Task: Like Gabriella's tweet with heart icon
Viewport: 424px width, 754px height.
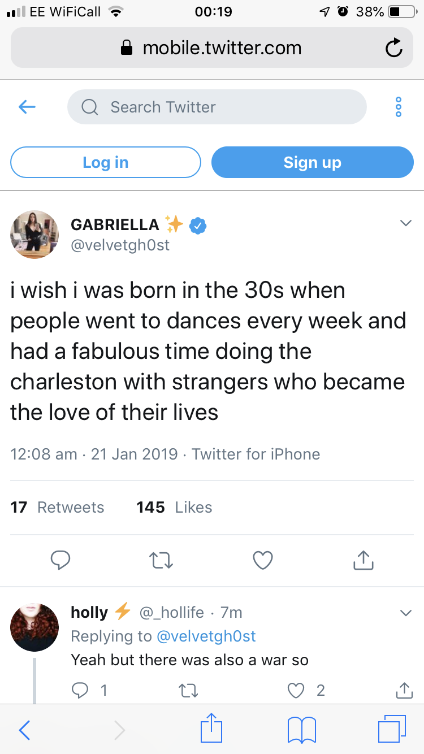Action: [262, 560]
